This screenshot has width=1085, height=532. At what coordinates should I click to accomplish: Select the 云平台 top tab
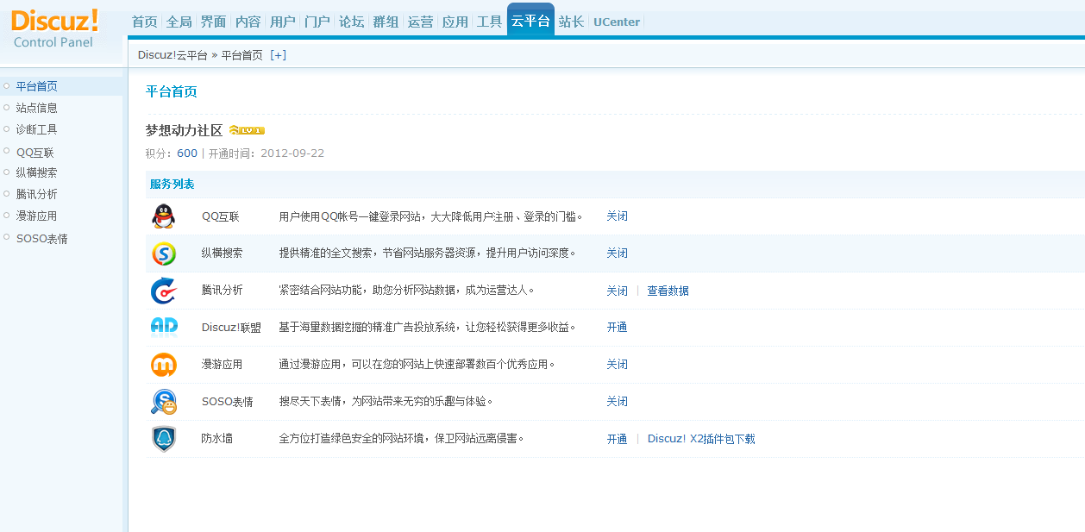tap(530, 21)
